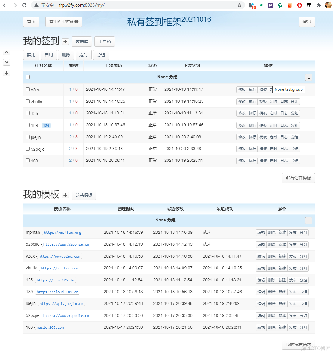Click the 189 tag badge
Screen dimensions: 333x354
point(46,126)
